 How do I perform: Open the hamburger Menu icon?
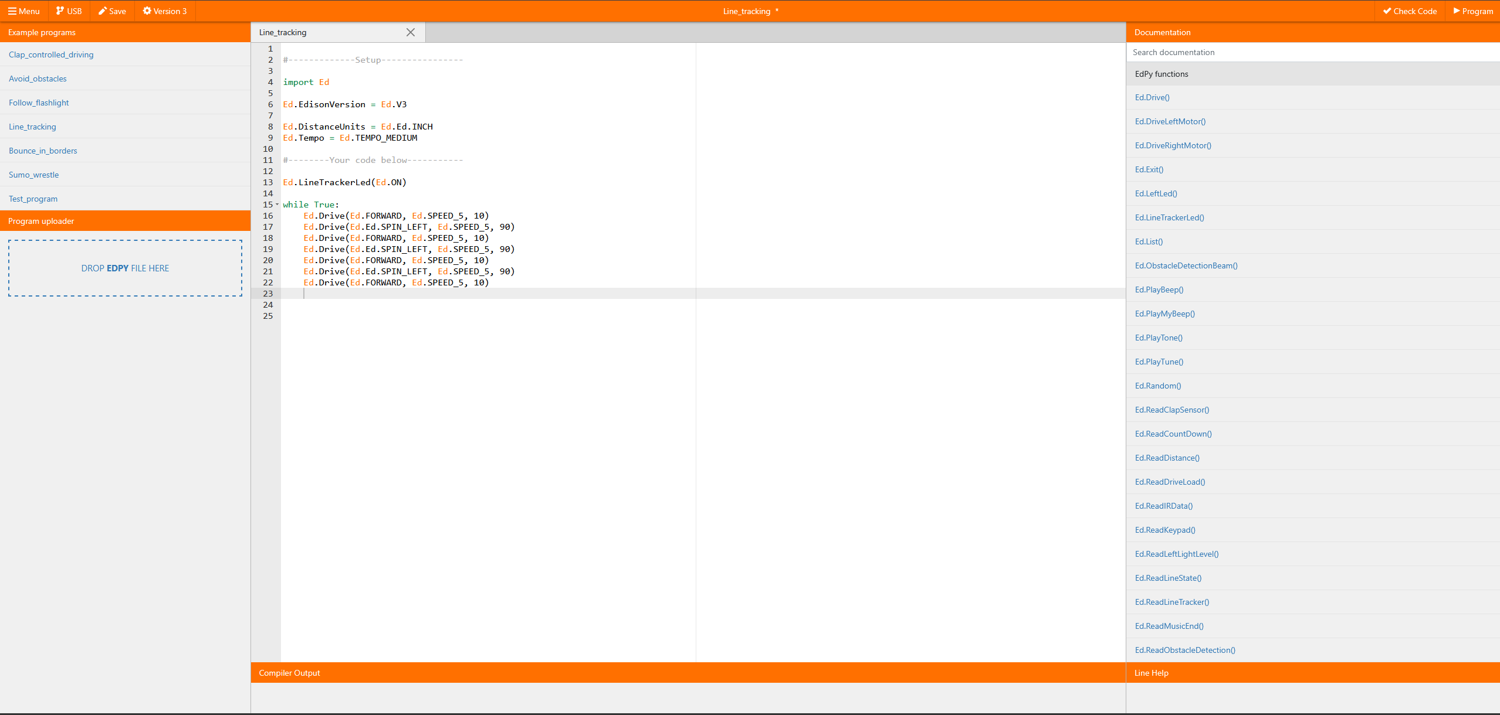[x=12, y=11]
